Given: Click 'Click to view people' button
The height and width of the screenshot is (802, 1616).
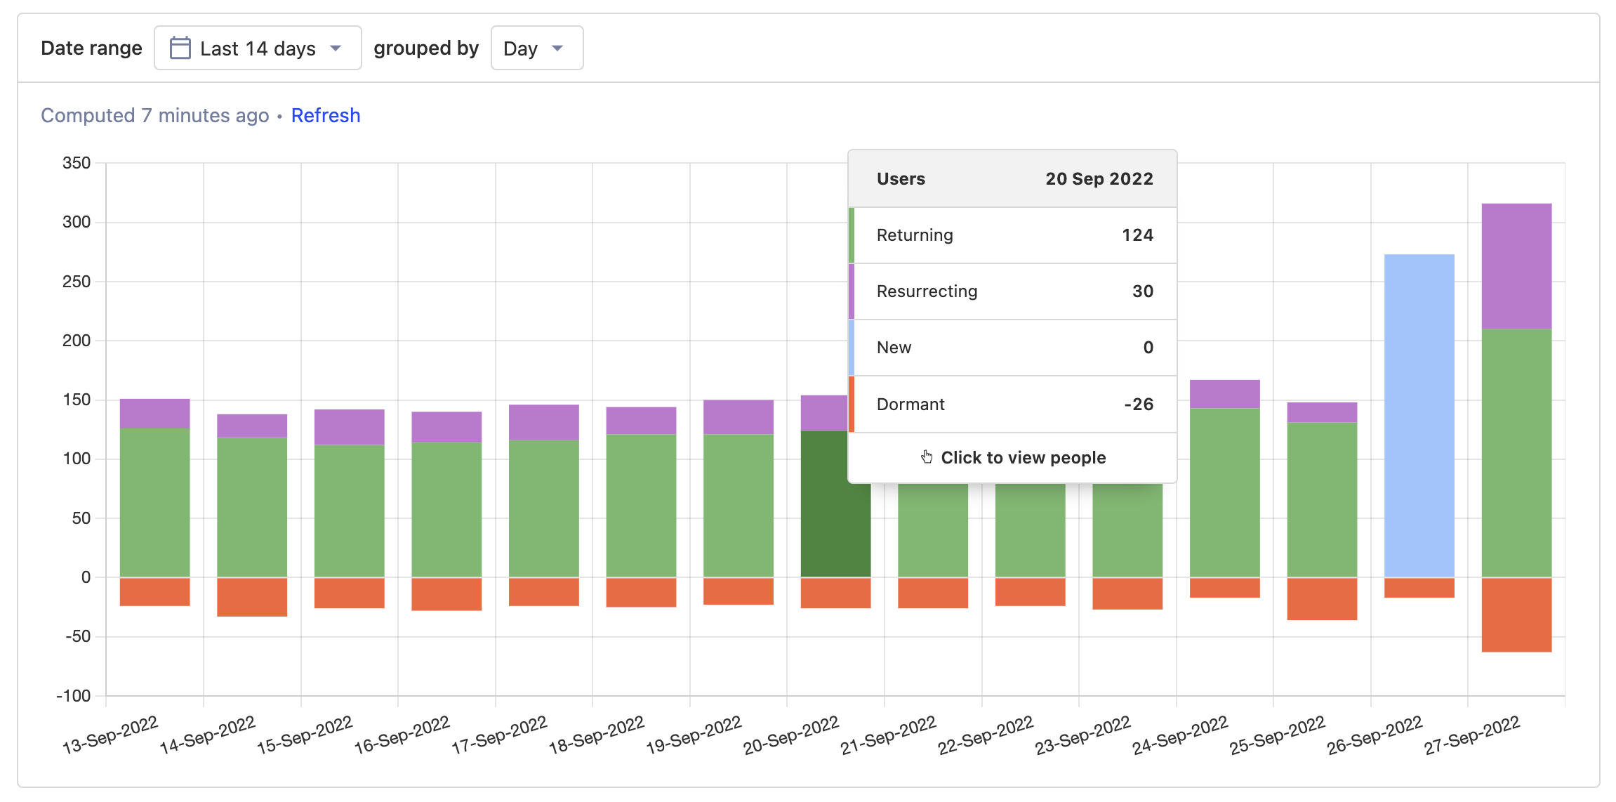Looking at the screenshot, I should click(1022, 457).
